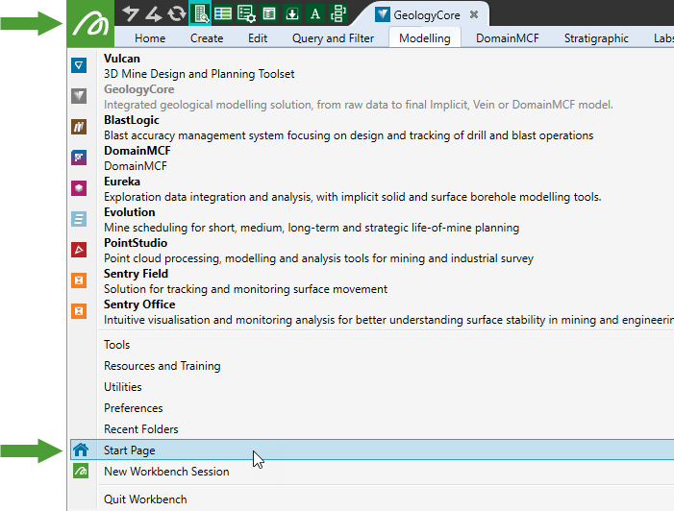
Task: Select Quit Workbench
Action: pyautogui.click(x=371, y=499)
